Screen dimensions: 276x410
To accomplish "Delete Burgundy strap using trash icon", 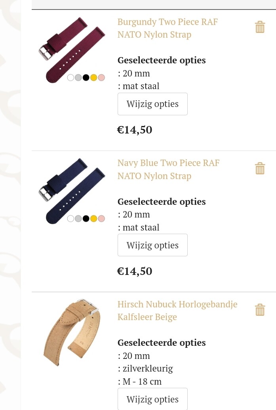I will [260, 27].
